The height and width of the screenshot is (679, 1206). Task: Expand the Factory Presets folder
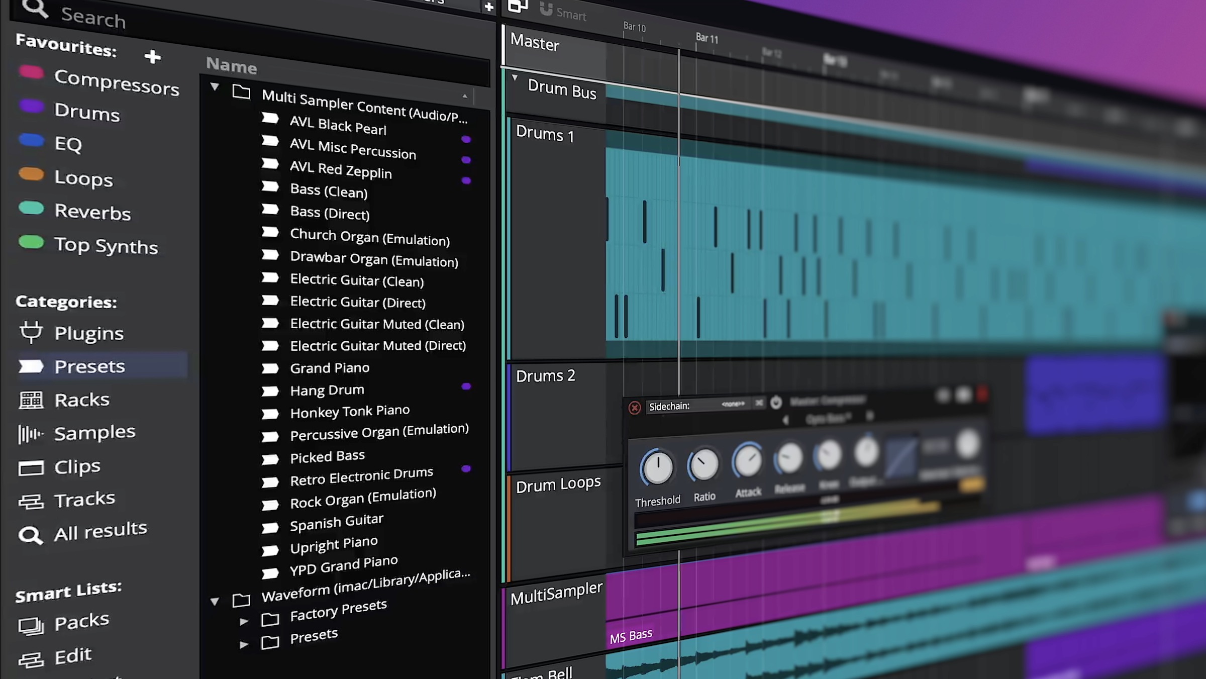[244, 622]
